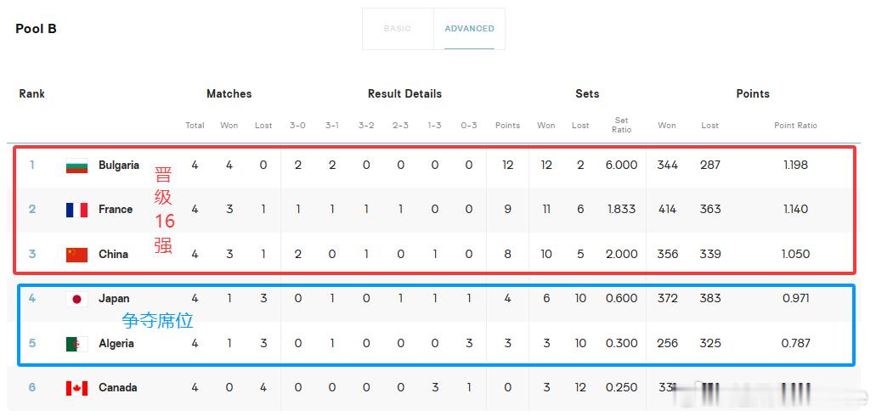Open the France team link
This screenshot has height=416, width=876.
tap(116, 210)
